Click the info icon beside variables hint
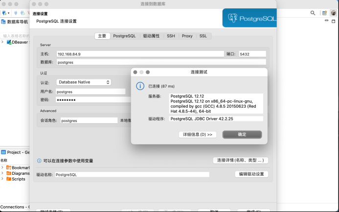 point(39,161)
